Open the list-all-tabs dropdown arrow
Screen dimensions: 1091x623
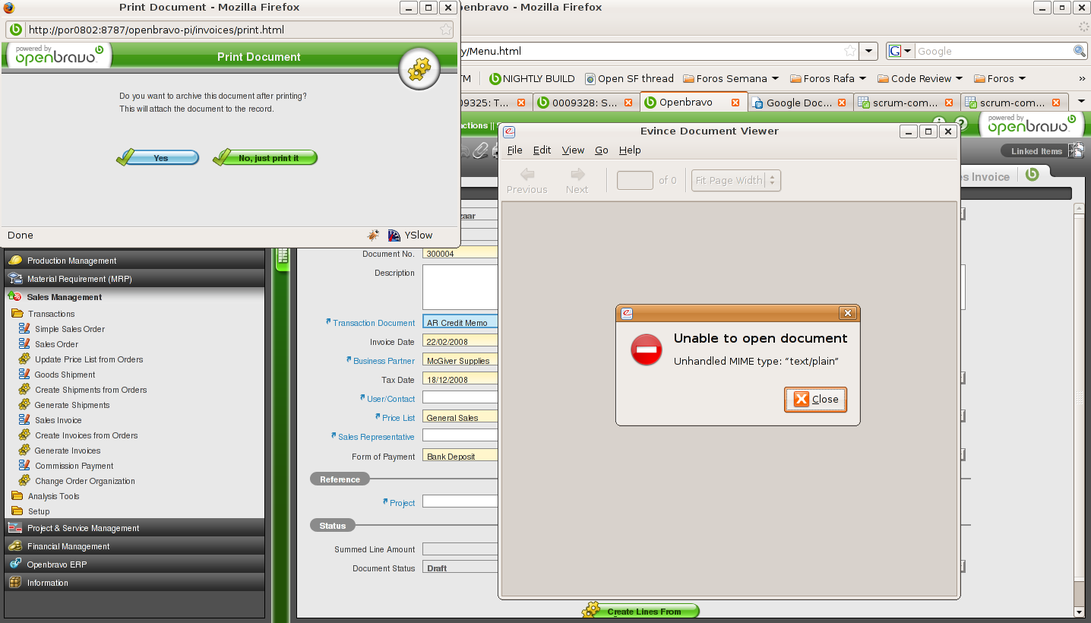click(x=1081, y=102)
